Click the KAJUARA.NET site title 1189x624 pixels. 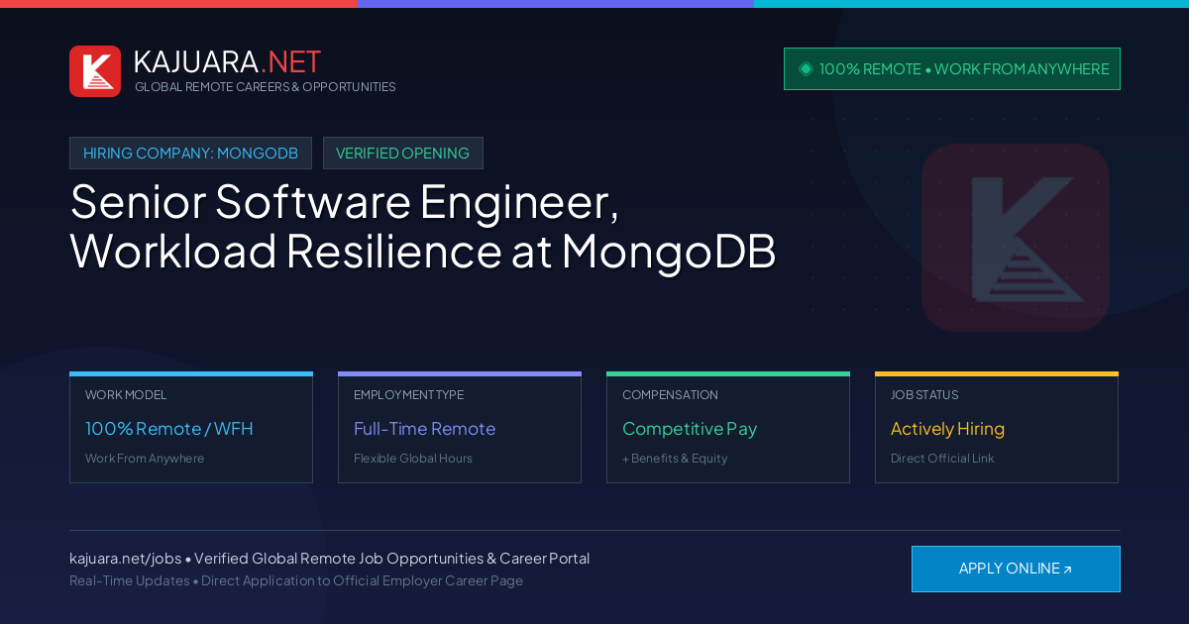click(x=227, y=61)
